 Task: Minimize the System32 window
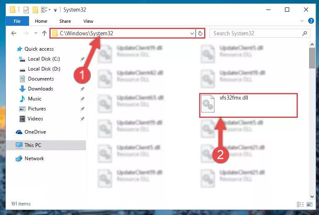pos(268,10)
